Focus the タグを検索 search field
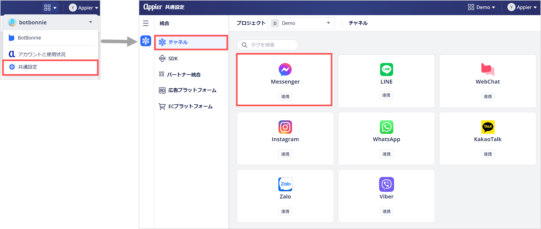Screen dimensions: 541x229 (x=267, y=45)
